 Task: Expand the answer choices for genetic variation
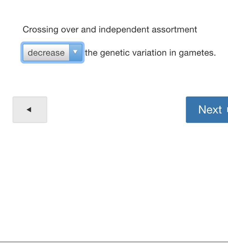click(x=53, y=52)
